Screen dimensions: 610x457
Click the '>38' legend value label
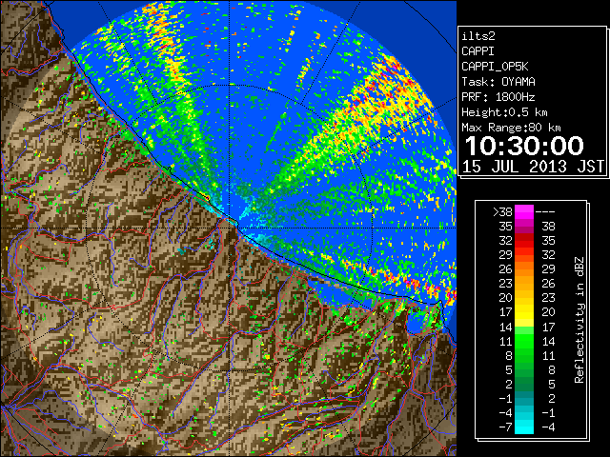[502, 212]
